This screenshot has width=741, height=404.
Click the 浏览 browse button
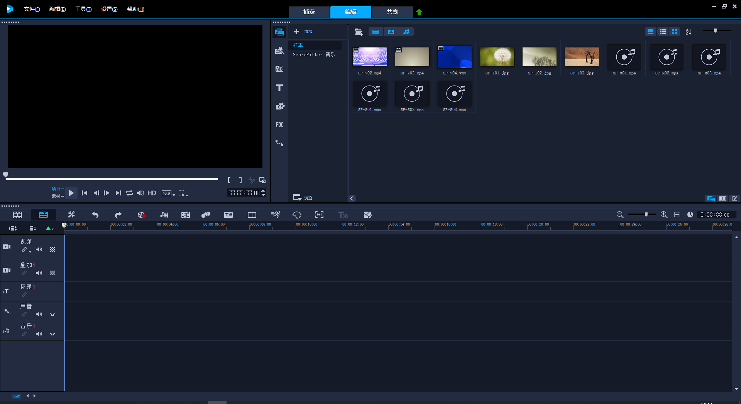point(303,198)
